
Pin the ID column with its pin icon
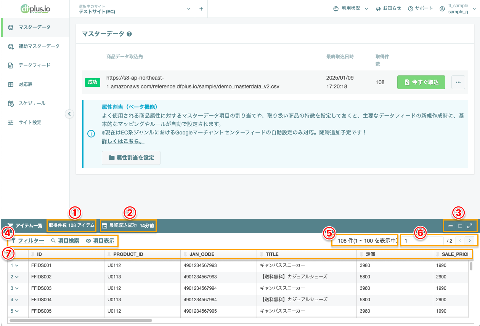tap(33, 254)
